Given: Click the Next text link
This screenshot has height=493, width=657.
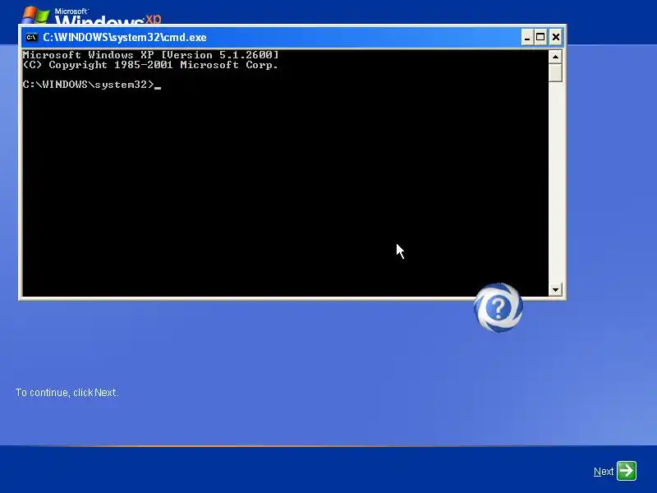Looking at the screenshot, I should pyautogui.click(x=604, y=472).
